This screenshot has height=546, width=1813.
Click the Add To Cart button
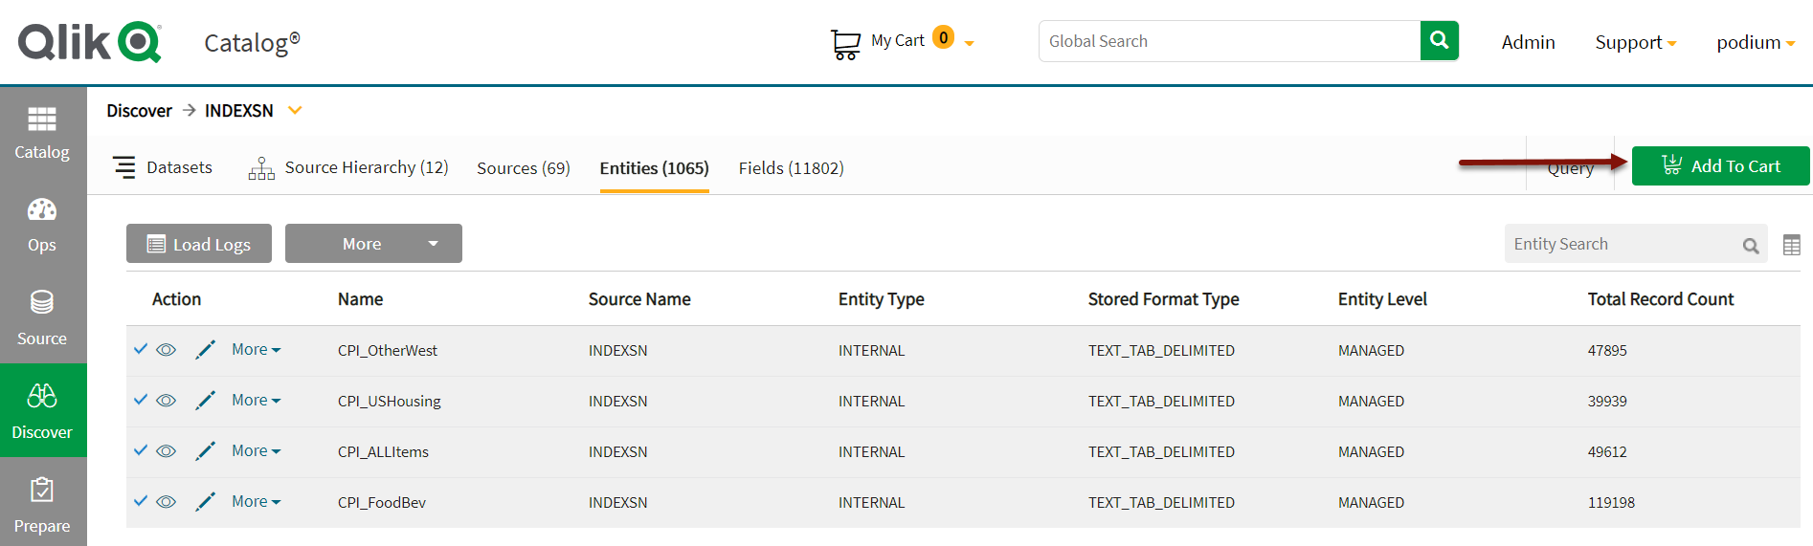click(1720, 166)
